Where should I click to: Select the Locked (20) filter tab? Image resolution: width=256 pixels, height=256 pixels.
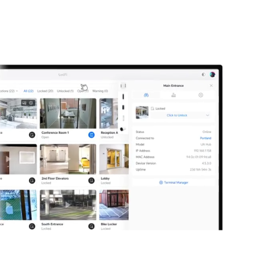tap(45, 91)
